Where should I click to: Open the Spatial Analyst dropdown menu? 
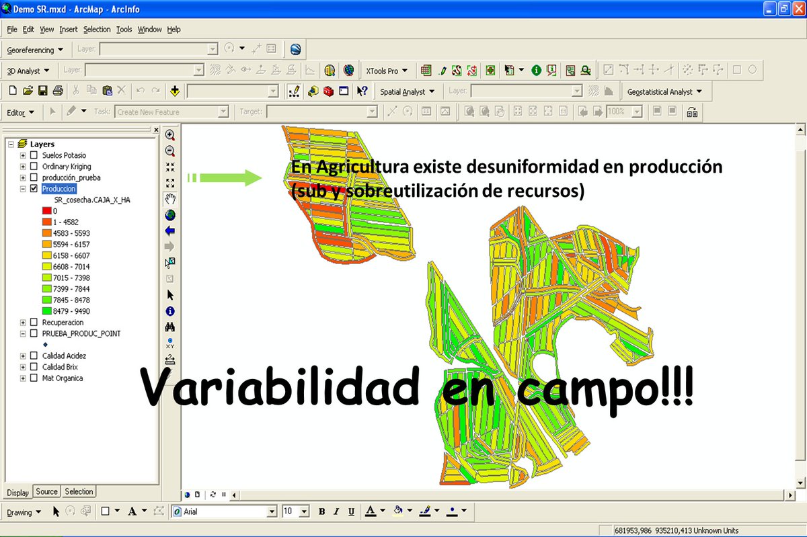(407, 91)
